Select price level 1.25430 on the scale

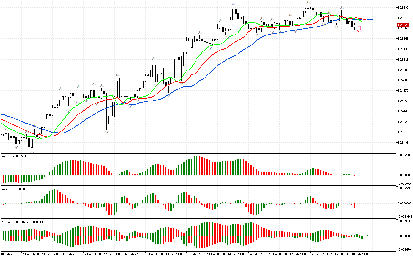pos(403,49)
